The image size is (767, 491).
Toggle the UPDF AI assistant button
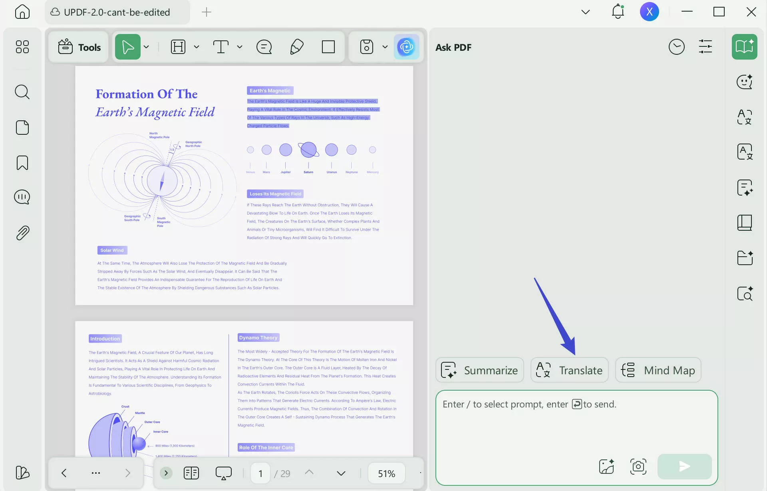[x=406, y=47]
